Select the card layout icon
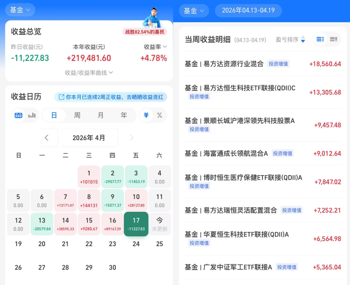Screen dimensions: 350x285 (x=333, y=39)
